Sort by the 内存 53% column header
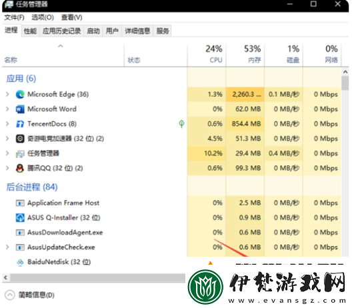The height and width of the screenshot is (308, 352). coord(245,55)
